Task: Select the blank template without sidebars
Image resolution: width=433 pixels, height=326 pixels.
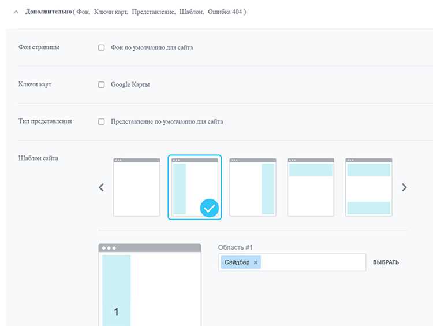Action: pyautogui.click(x=137, y=187)
